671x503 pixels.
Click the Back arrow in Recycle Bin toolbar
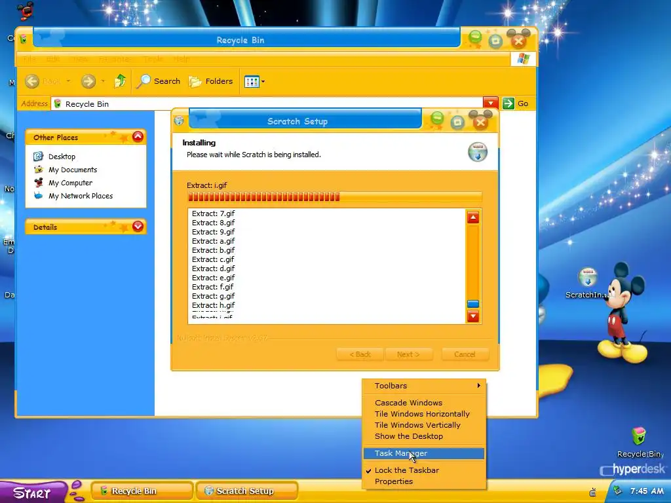pos(32,81)
